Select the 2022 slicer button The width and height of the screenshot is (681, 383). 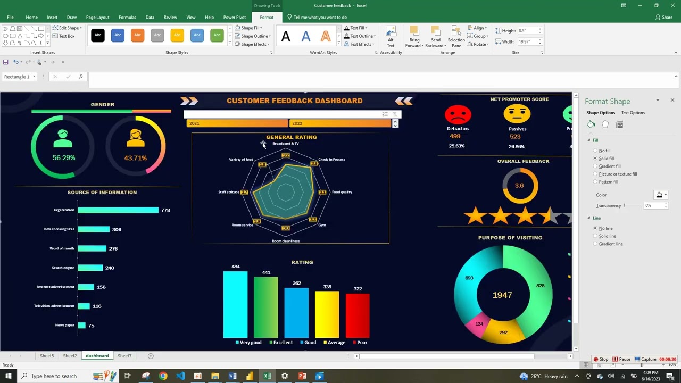339,123
